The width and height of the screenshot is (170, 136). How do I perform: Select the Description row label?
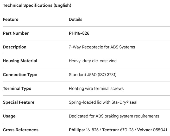(15, 47)
